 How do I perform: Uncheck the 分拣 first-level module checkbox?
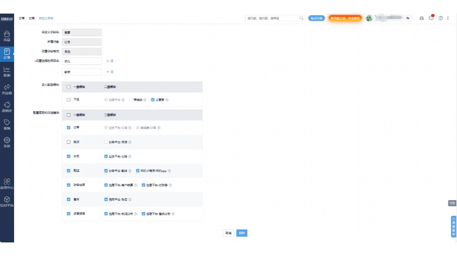click(x=68, y=156)
